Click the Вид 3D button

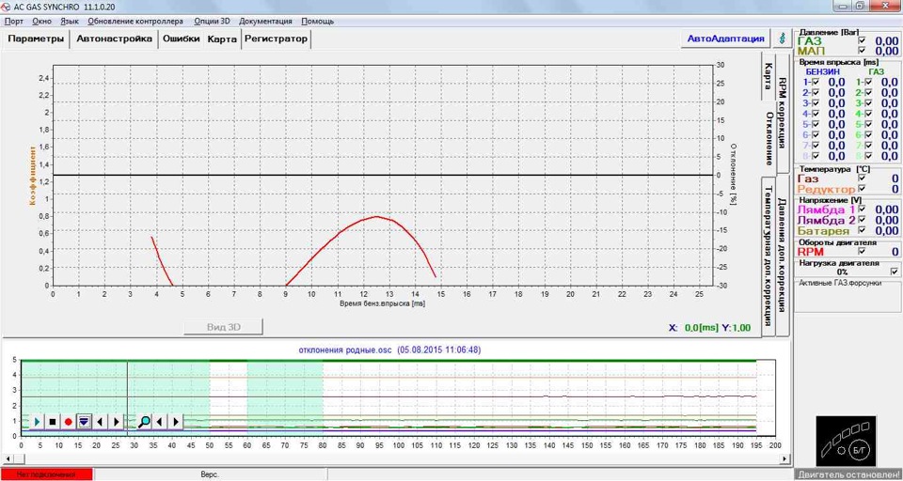(224, 327)
